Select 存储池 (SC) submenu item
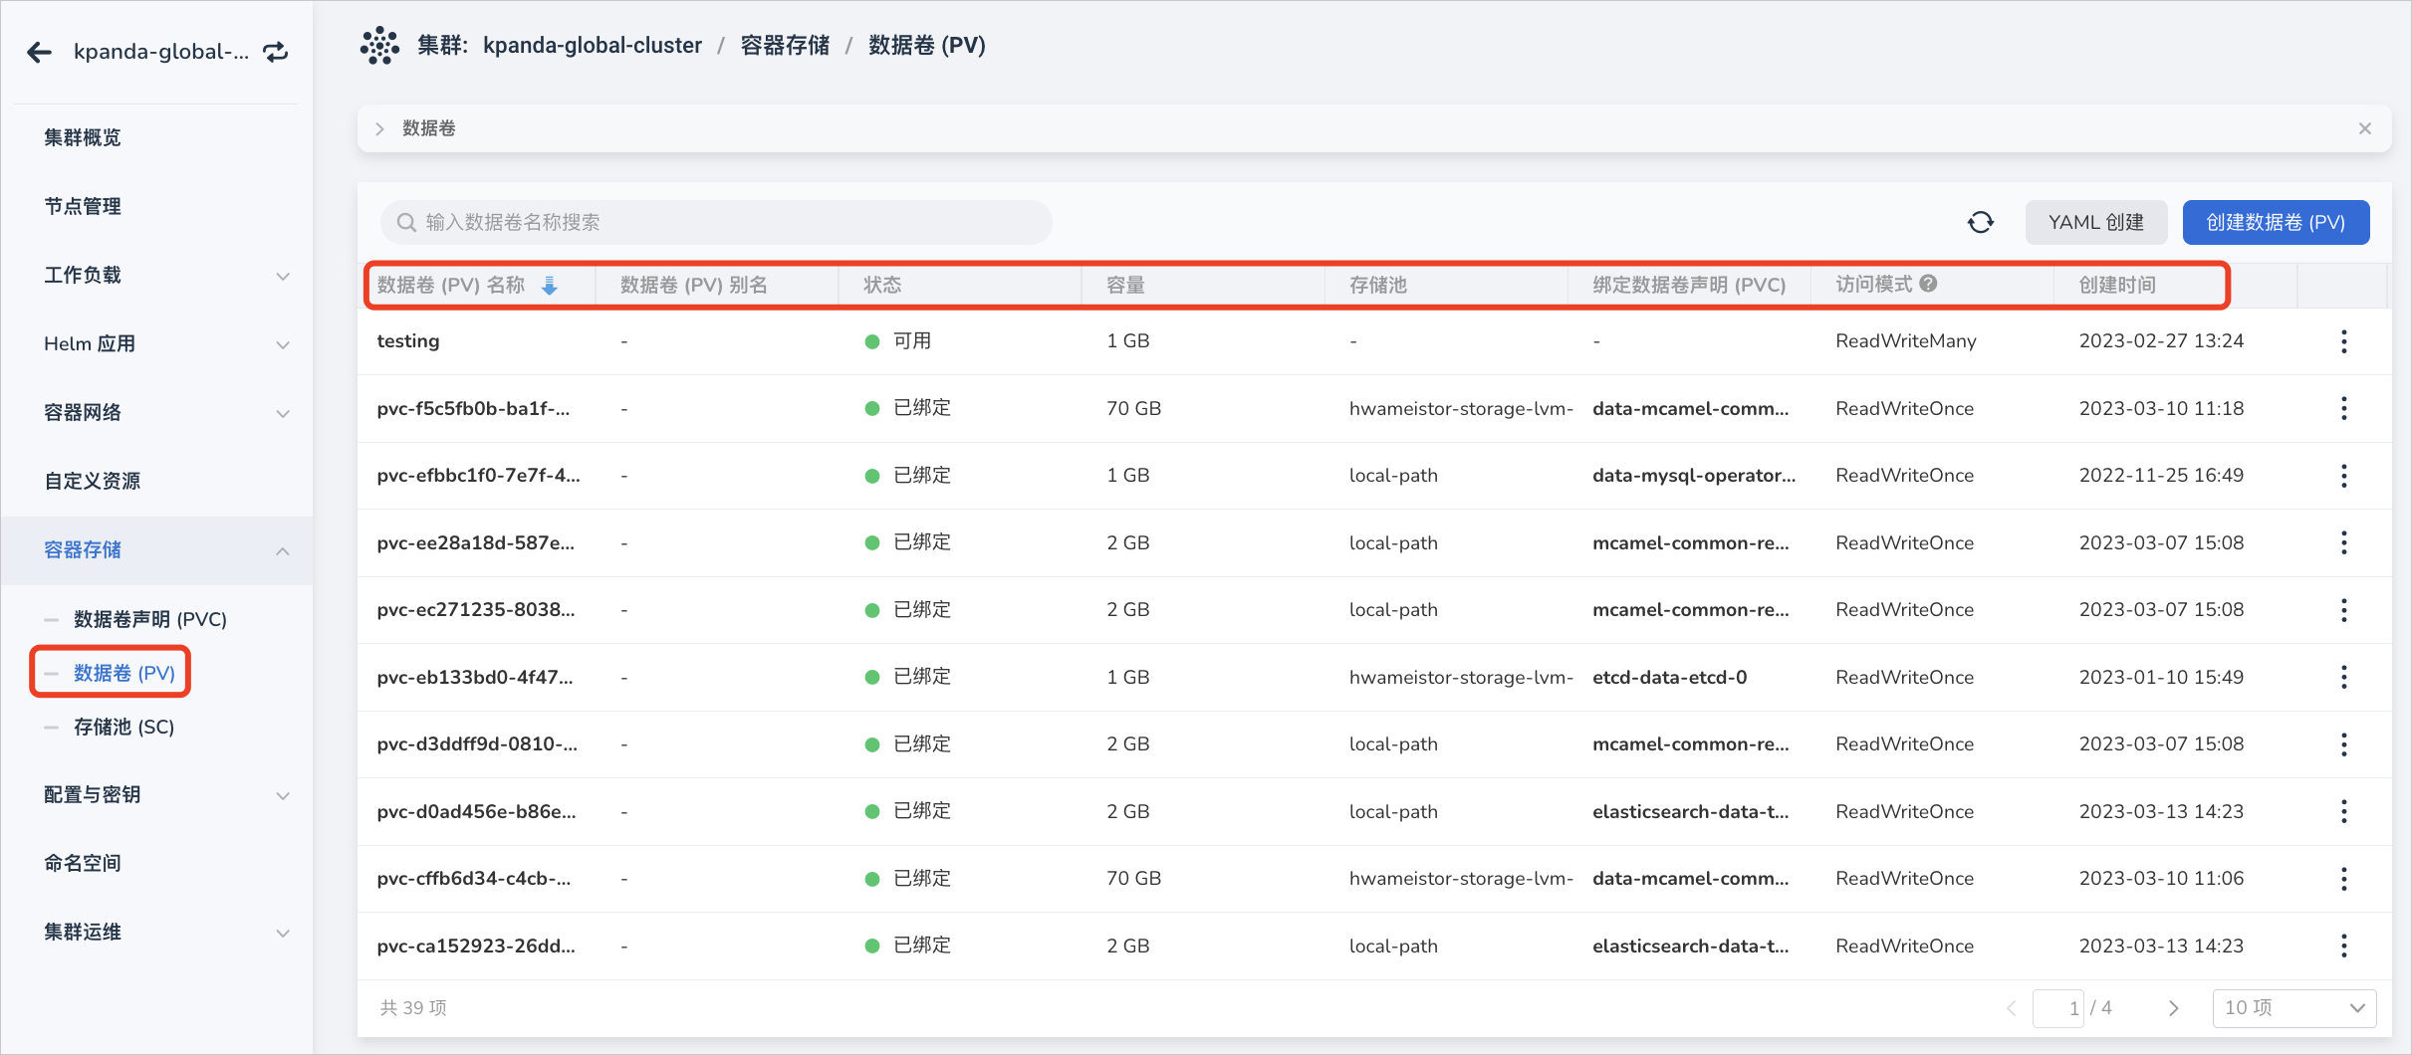 tap(124, 727)
